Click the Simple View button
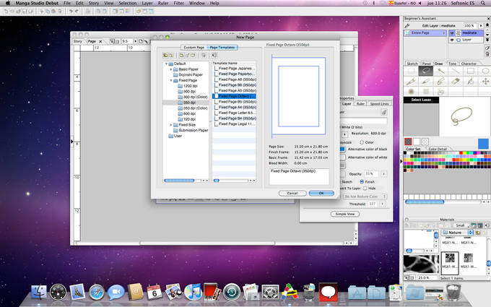 (x=345, y=214)
